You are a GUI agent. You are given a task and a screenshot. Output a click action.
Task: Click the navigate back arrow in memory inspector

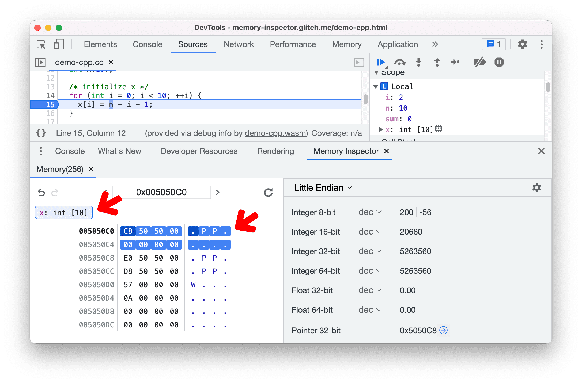pyautogui.click(x=41, y=191)
